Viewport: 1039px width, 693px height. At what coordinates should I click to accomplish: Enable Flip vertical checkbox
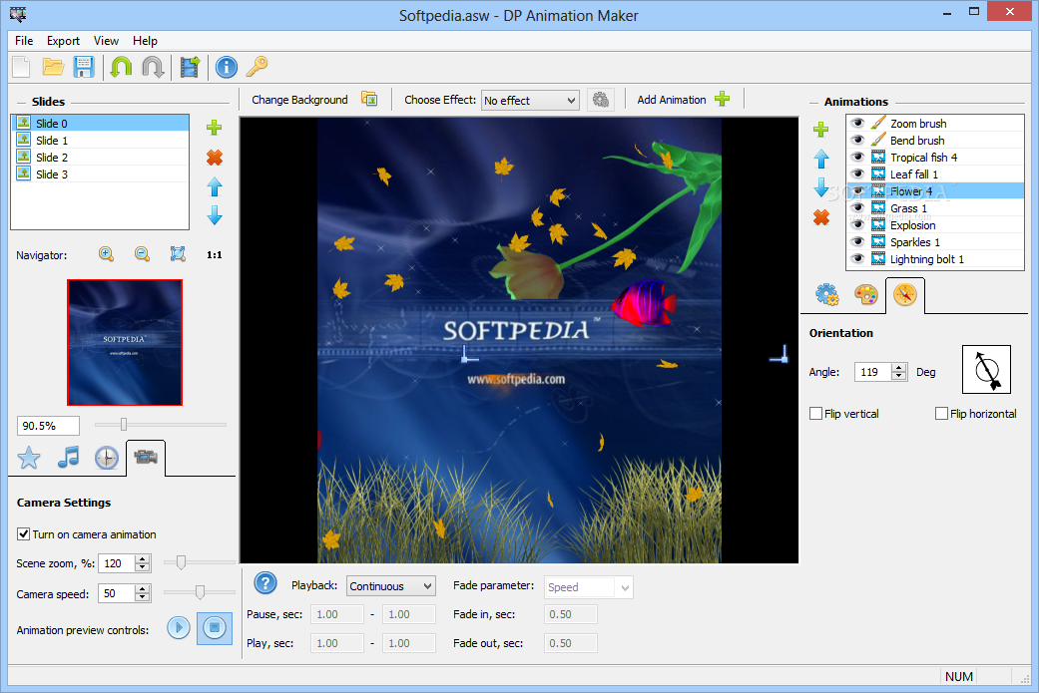(x=815, y=413)
